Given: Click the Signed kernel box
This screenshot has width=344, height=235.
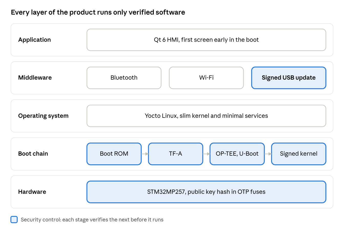Looking at the screenshot, I should pyautogui.click(x=299, y=154).
